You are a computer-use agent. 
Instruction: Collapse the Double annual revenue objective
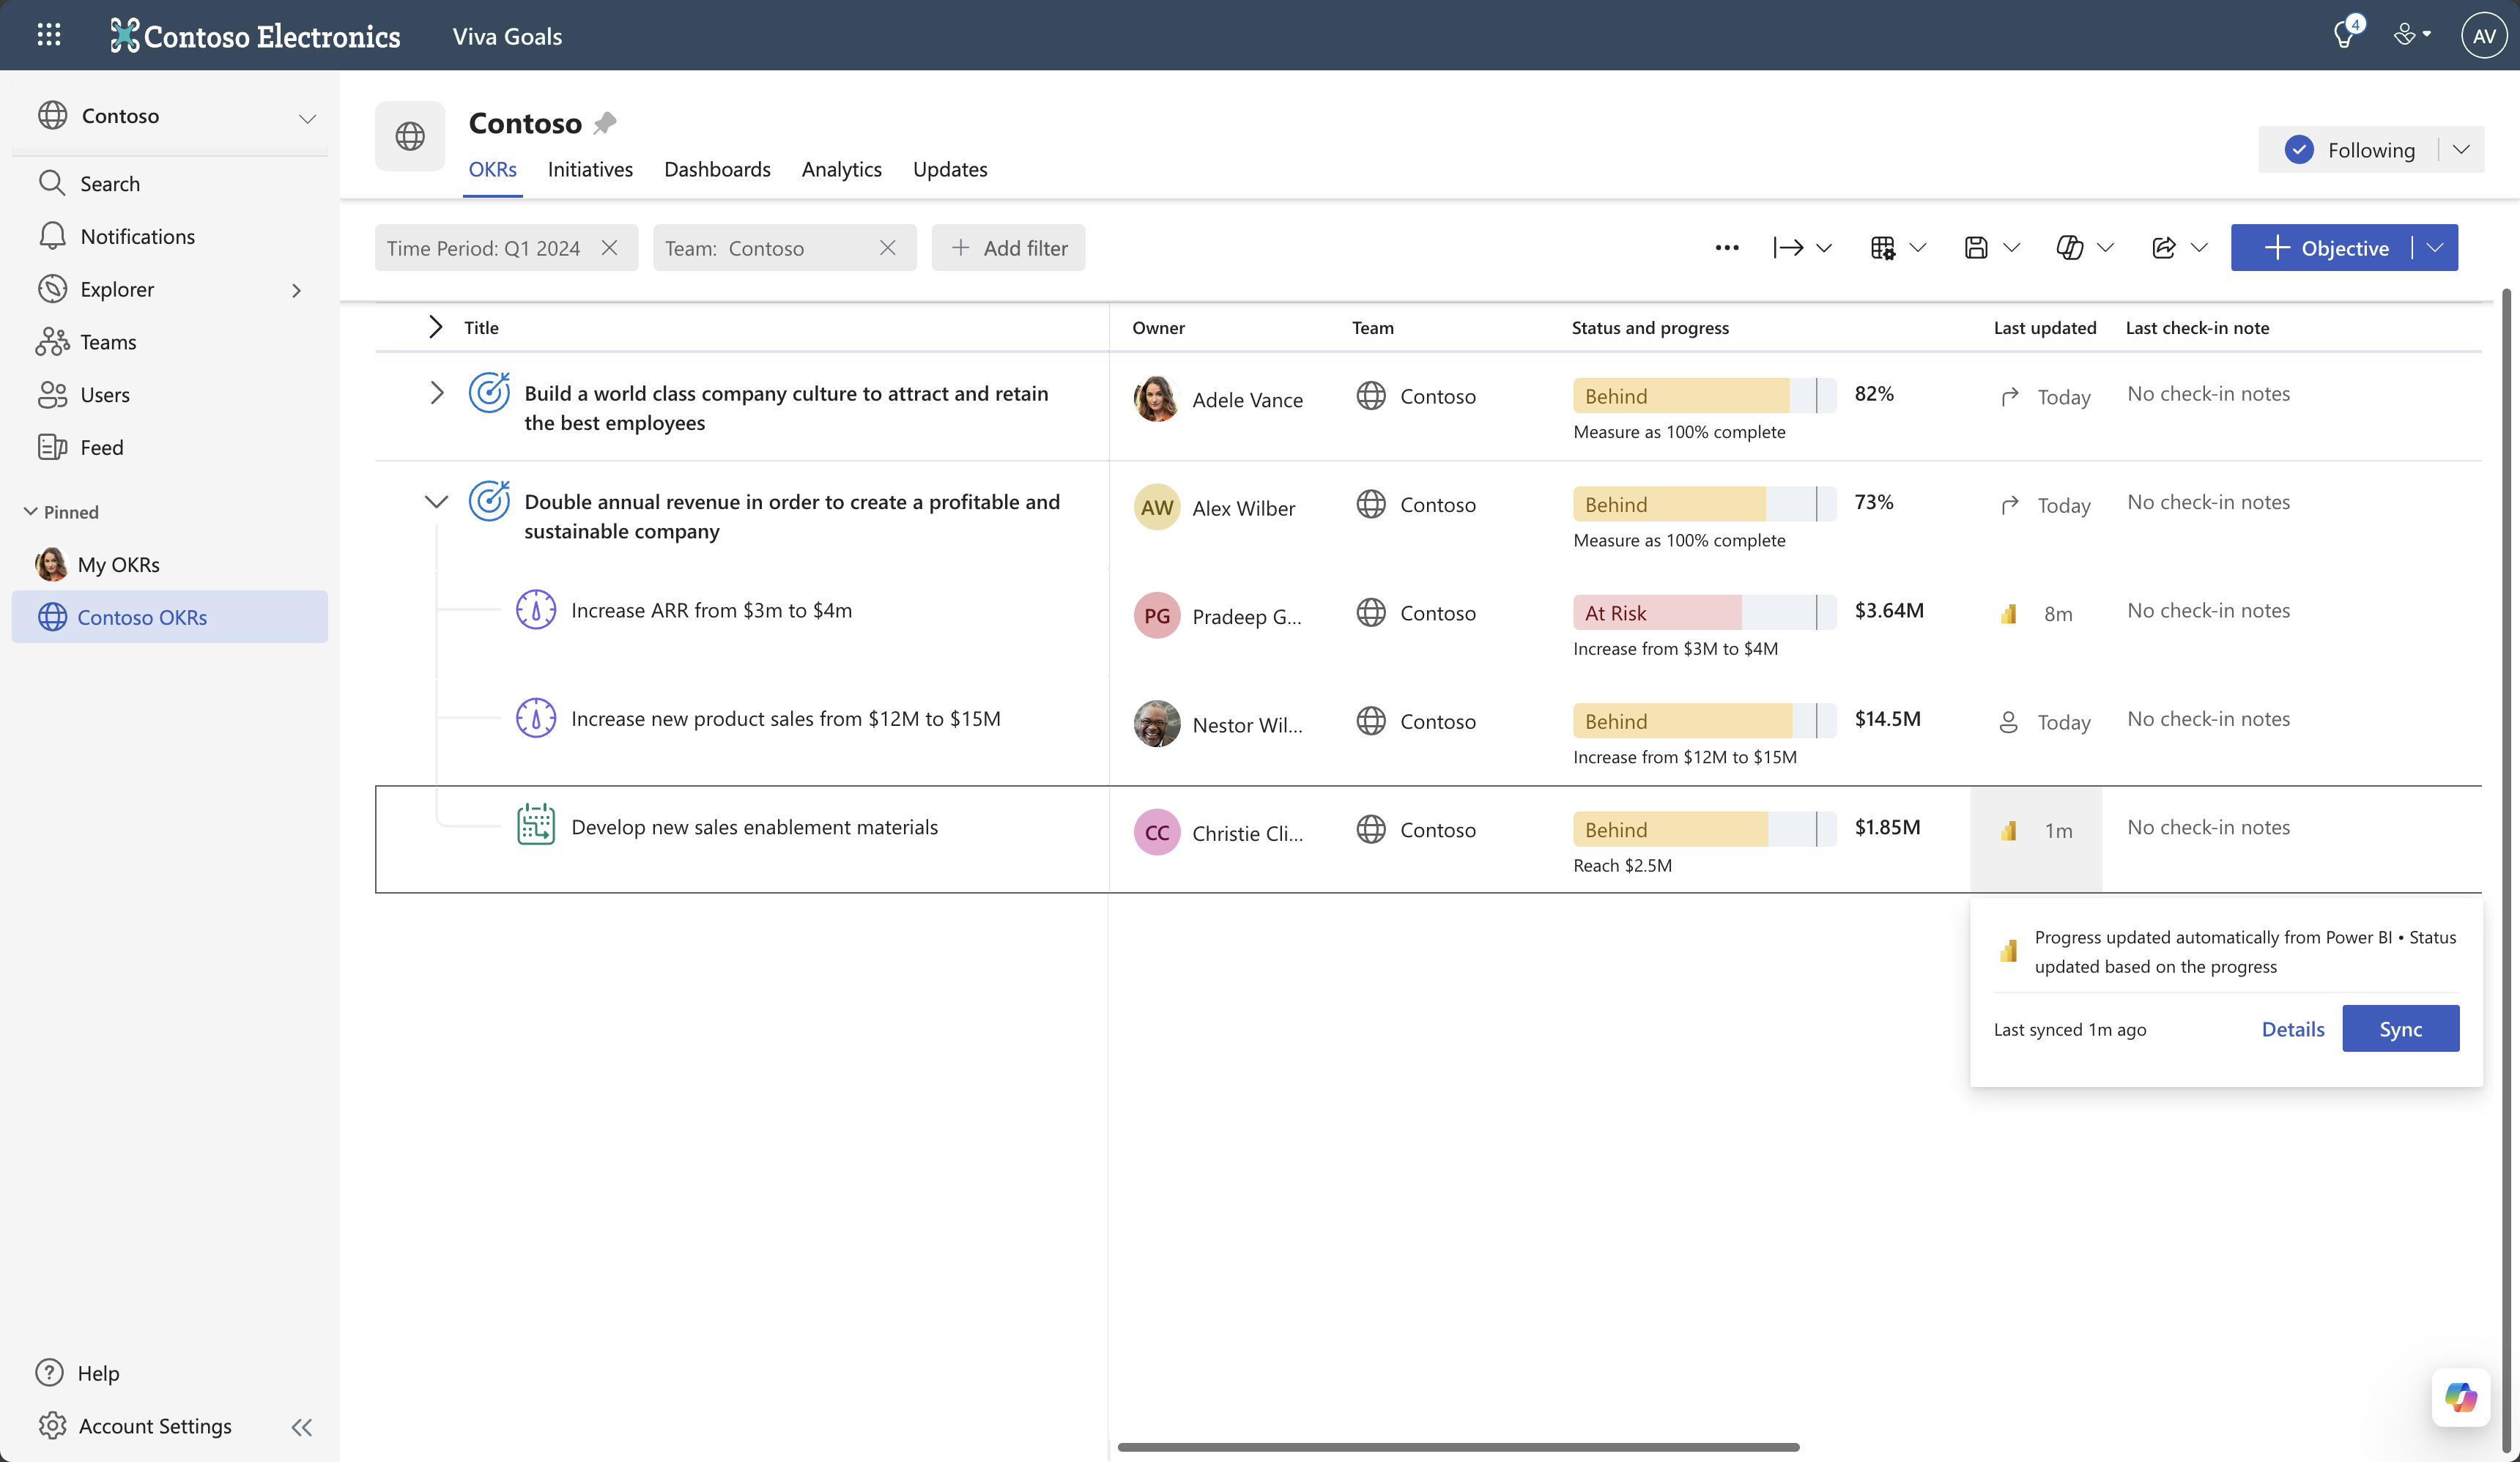click(436, 502)
